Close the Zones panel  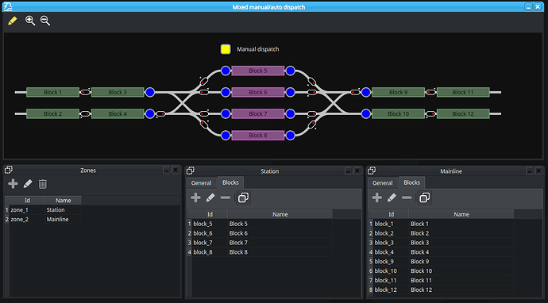176,170
